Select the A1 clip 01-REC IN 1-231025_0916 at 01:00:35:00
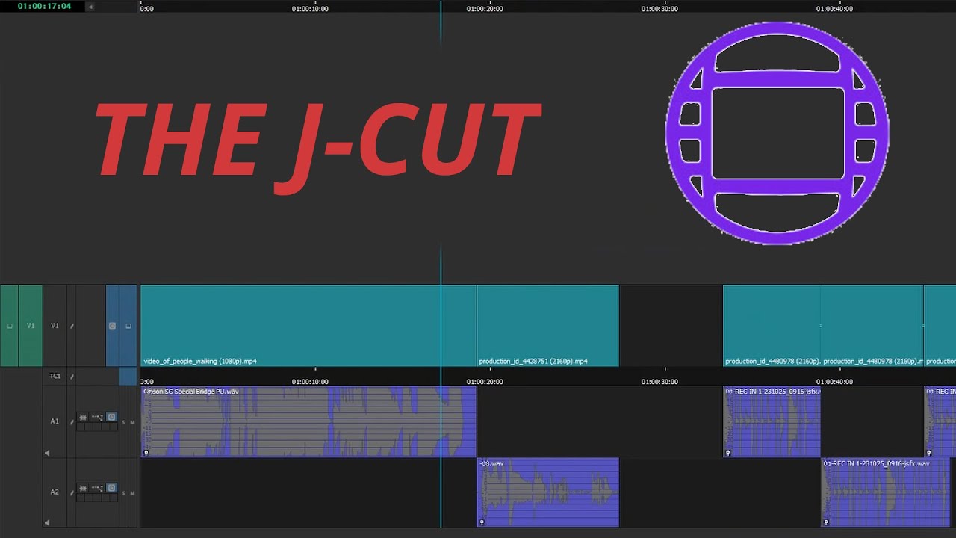This screenshot has height=538, width=956. (772, 421)
